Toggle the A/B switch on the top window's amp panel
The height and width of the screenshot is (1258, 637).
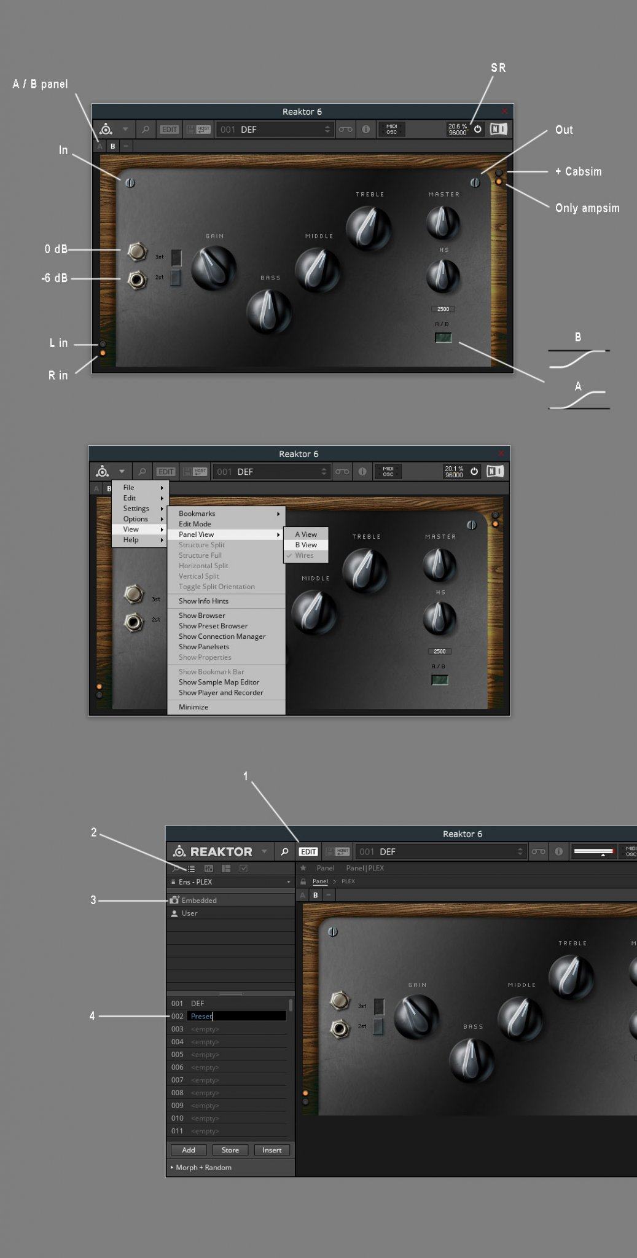coord(443,337)
